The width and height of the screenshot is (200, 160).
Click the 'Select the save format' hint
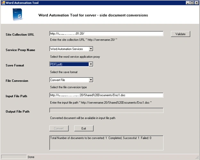[64, 72]
